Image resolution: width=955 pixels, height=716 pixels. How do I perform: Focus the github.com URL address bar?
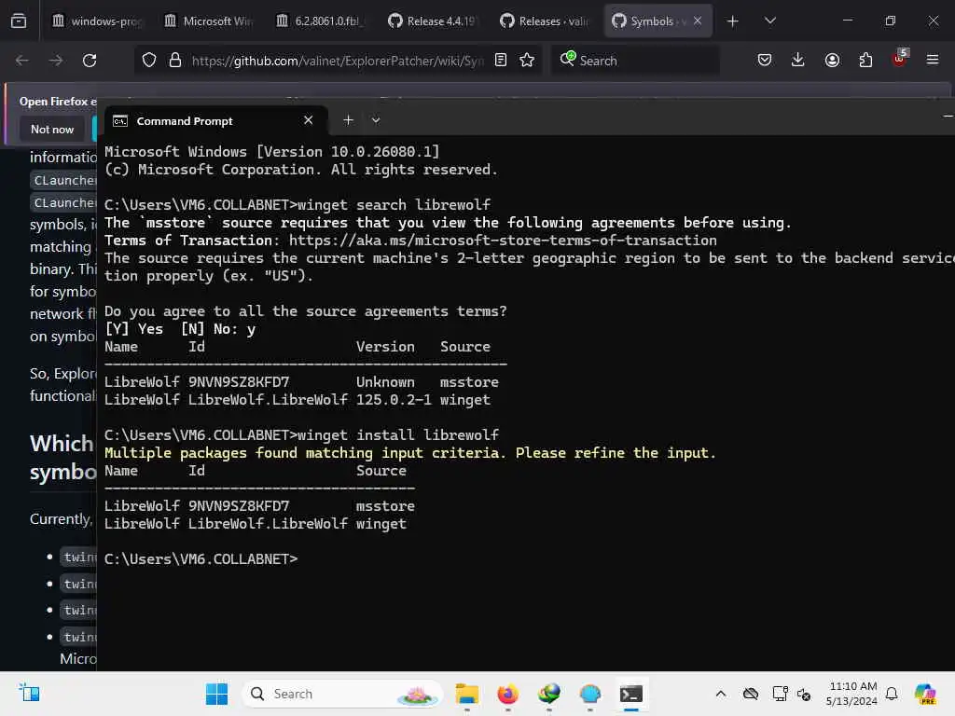pos(338,61)
